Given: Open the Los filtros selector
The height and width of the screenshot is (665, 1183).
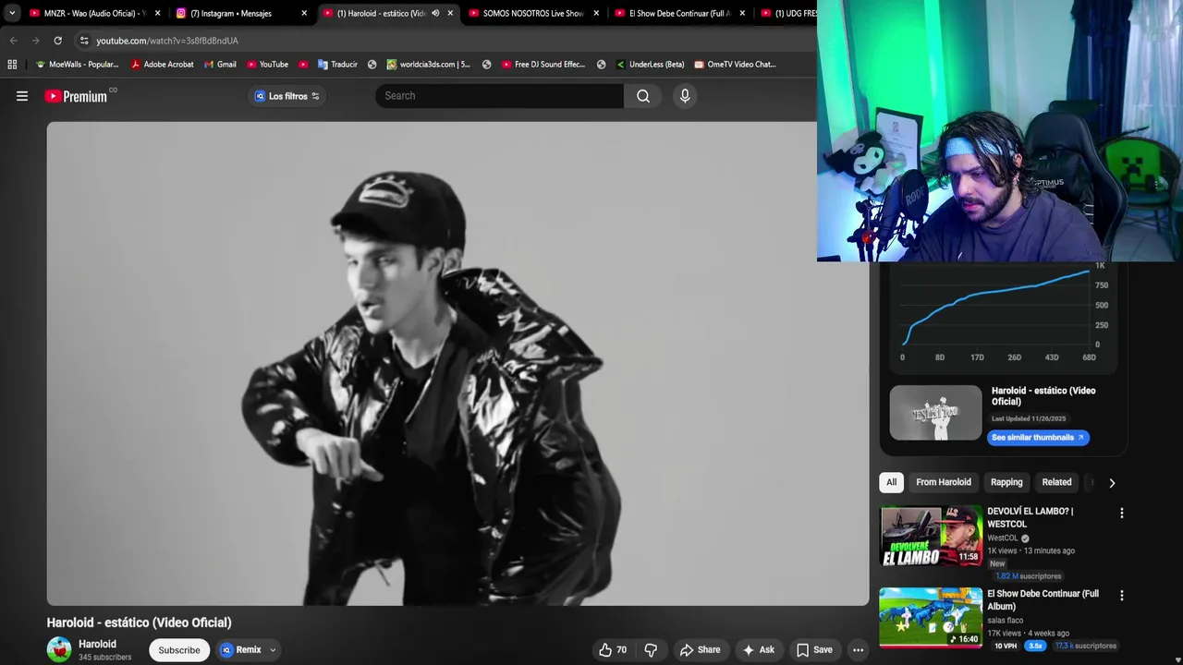Looking at the screenshot, I should tap(287, 96).
